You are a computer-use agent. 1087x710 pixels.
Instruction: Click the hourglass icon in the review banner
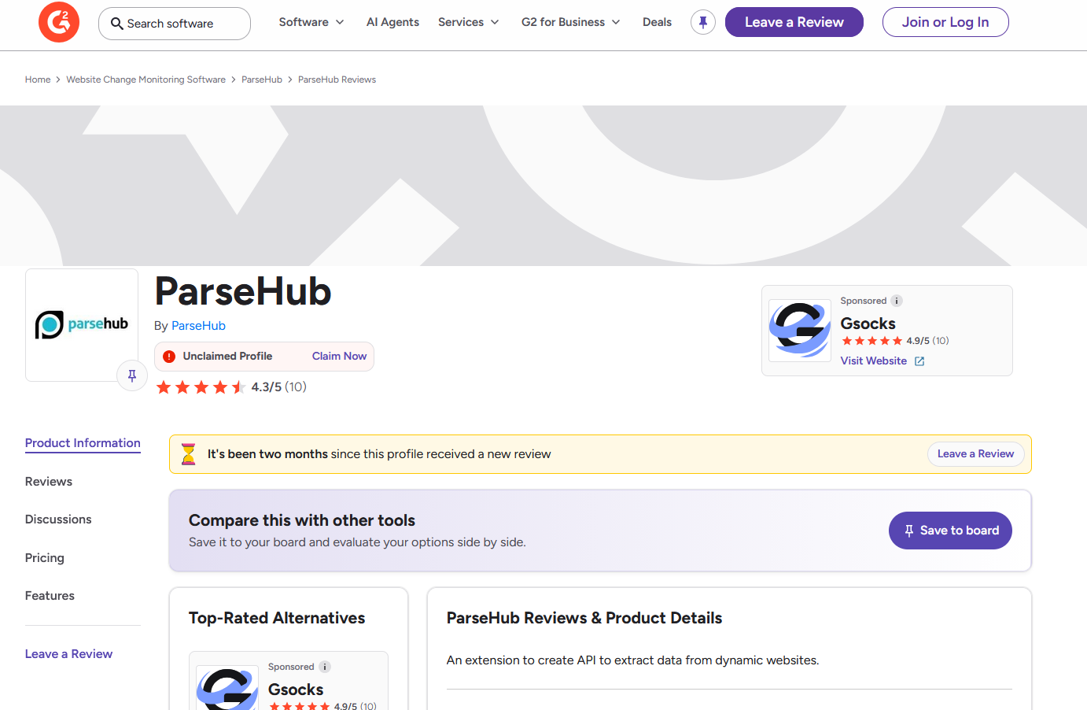(189, 454)
